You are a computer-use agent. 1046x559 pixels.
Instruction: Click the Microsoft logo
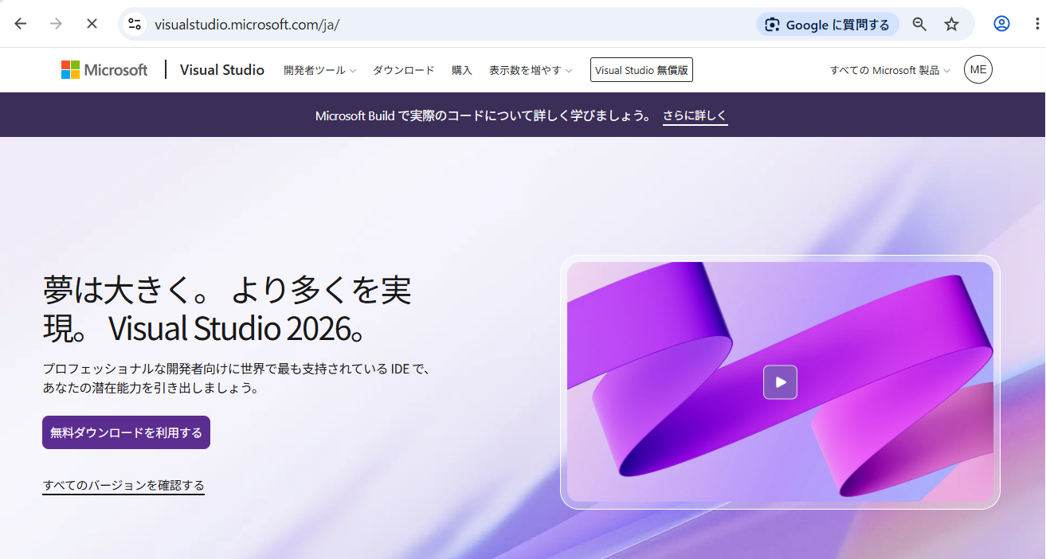point(104,70)
